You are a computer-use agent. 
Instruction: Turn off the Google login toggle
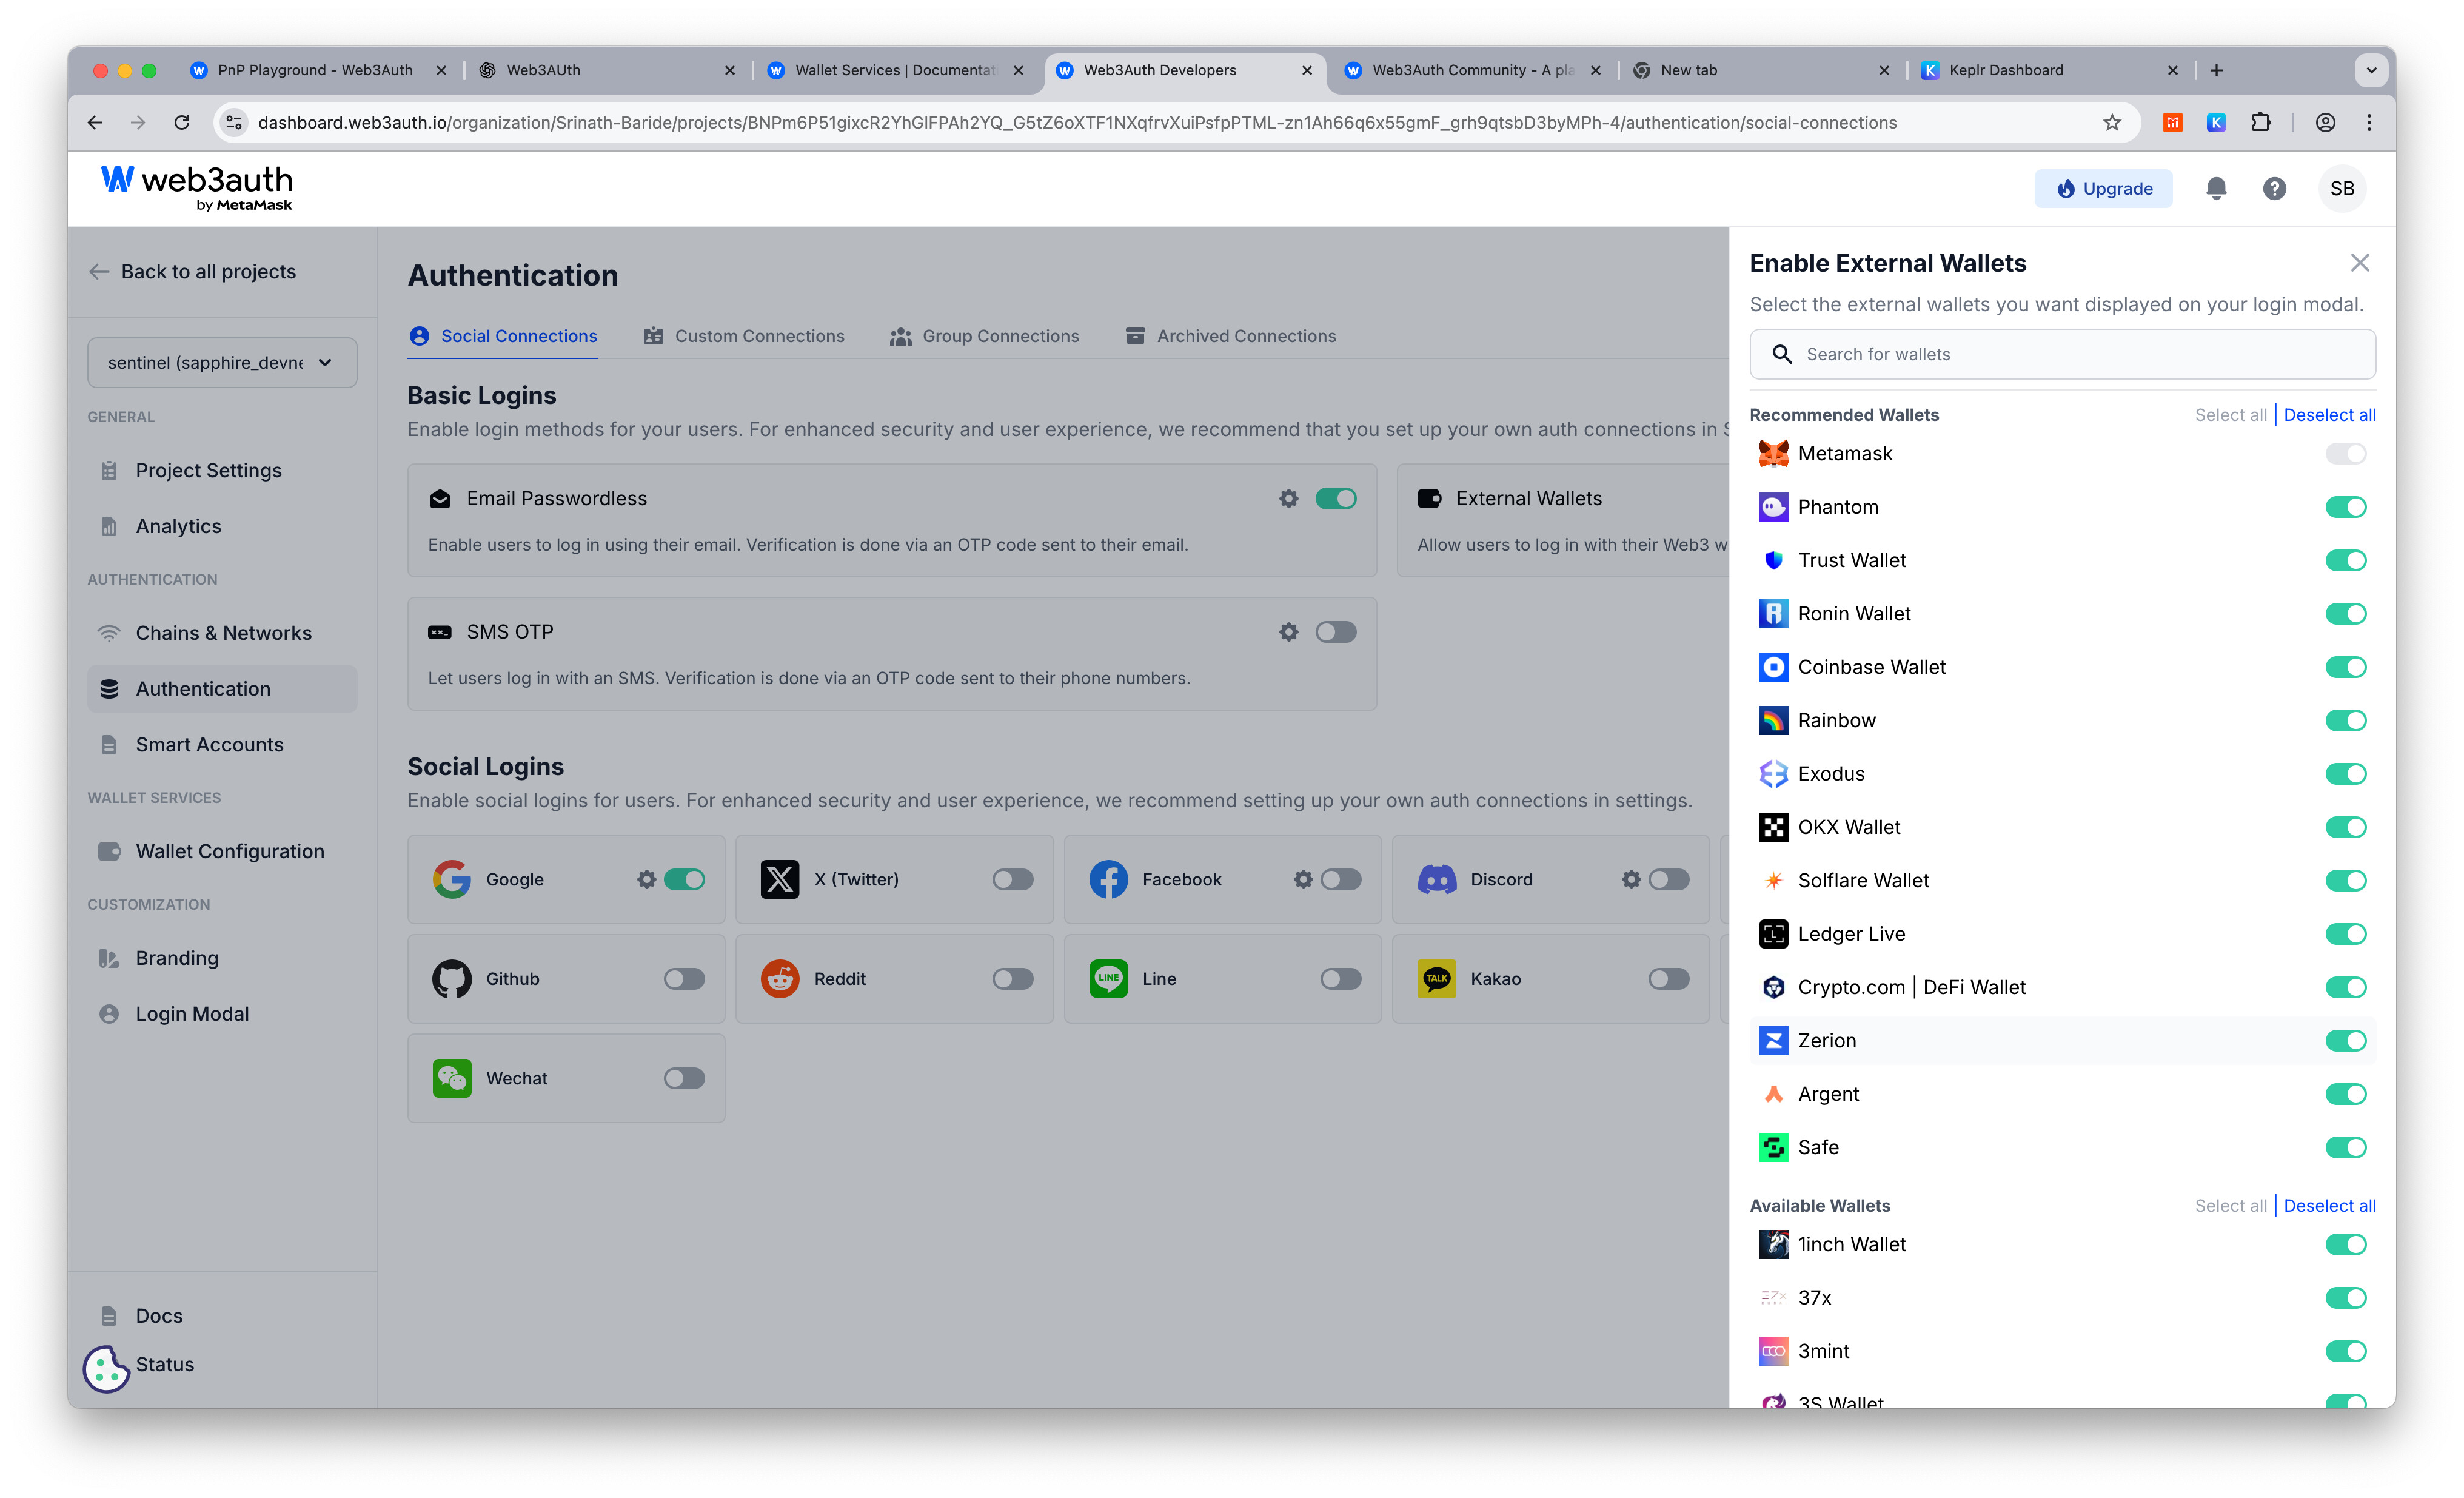tap(684, 879)
